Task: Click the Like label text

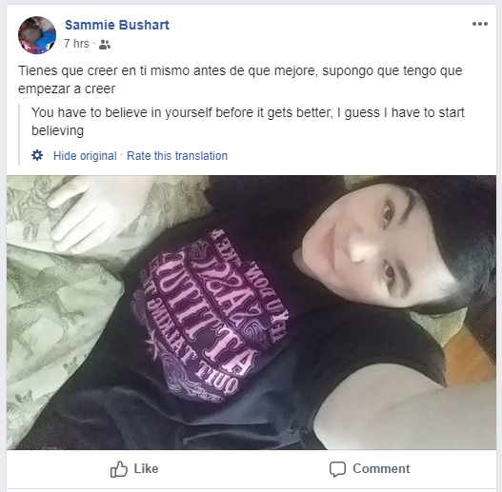Action: pyautogui.click(x=146, y=468)
